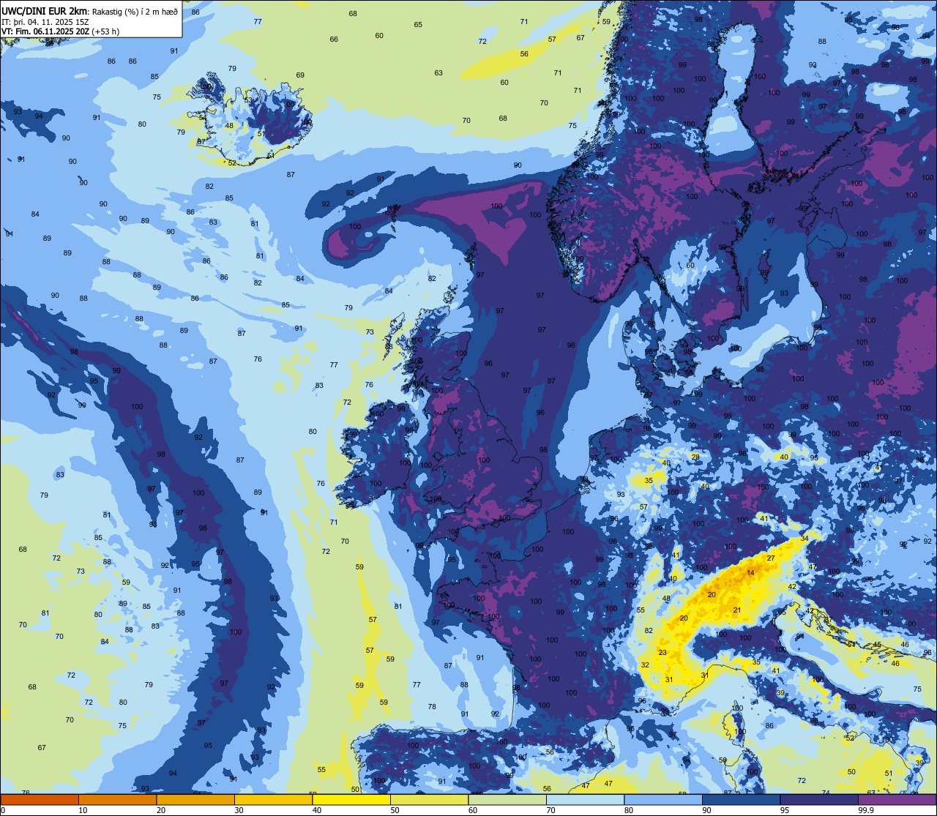Click the '60' tick label on legend bar

pyautogui.click(x=473, y=810)
